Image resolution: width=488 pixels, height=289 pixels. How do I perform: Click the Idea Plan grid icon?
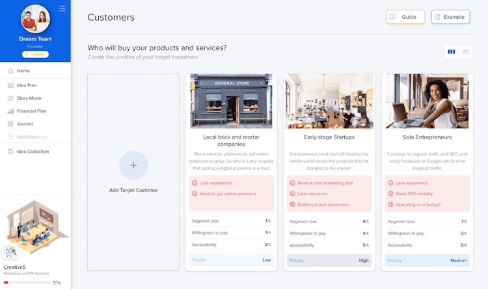pyautogui.click(x=10, y=85)
